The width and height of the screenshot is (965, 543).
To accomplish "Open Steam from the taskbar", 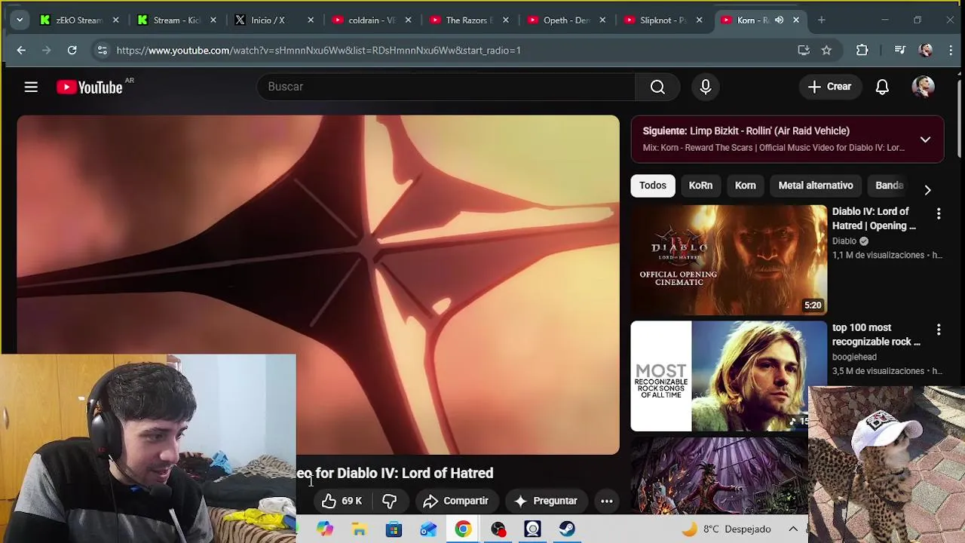I will click(x=567, y=529).
